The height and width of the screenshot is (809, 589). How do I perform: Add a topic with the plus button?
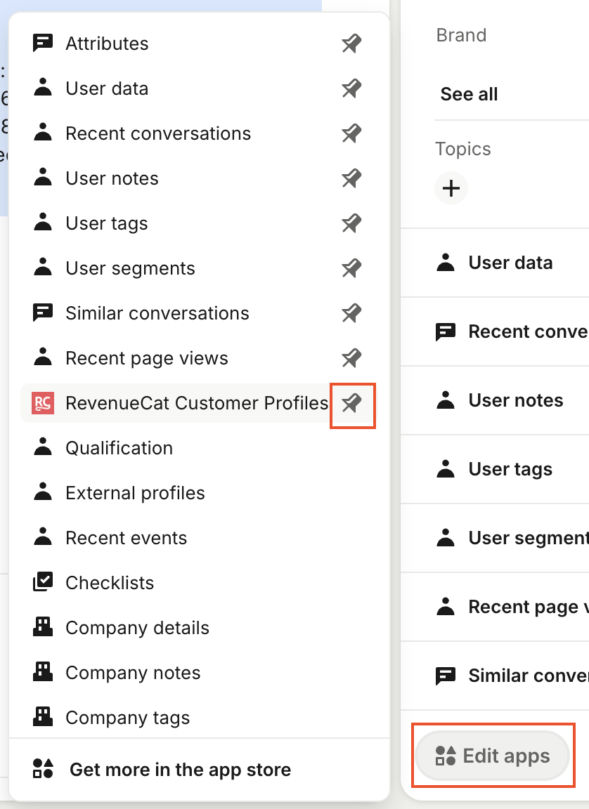pyautogui.click(x=451, y=188)
